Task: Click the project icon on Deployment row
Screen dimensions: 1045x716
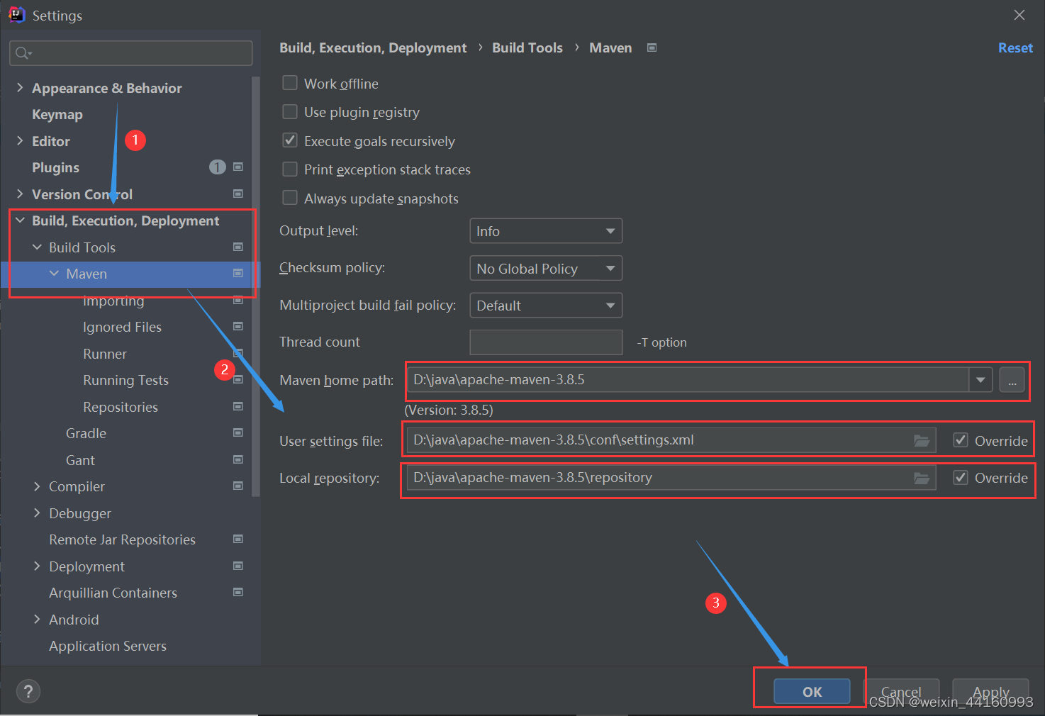Action: 238,566
